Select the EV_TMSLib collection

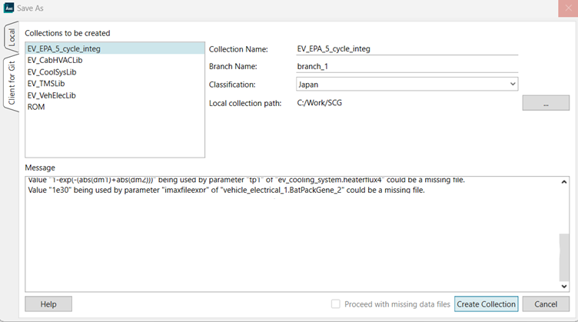tap(115, 84)
